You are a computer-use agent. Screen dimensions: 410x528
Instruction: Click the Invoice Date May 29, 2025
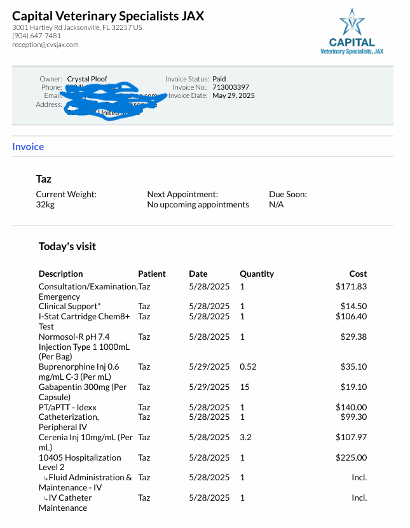(x=233, y=95)
